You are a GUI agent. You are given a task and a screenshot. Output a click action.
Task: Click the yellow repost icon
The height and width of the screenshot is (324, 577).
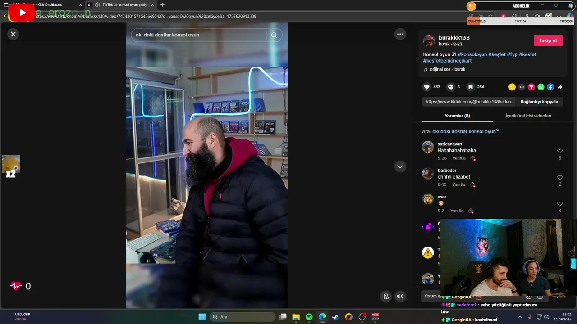(512, 87)
